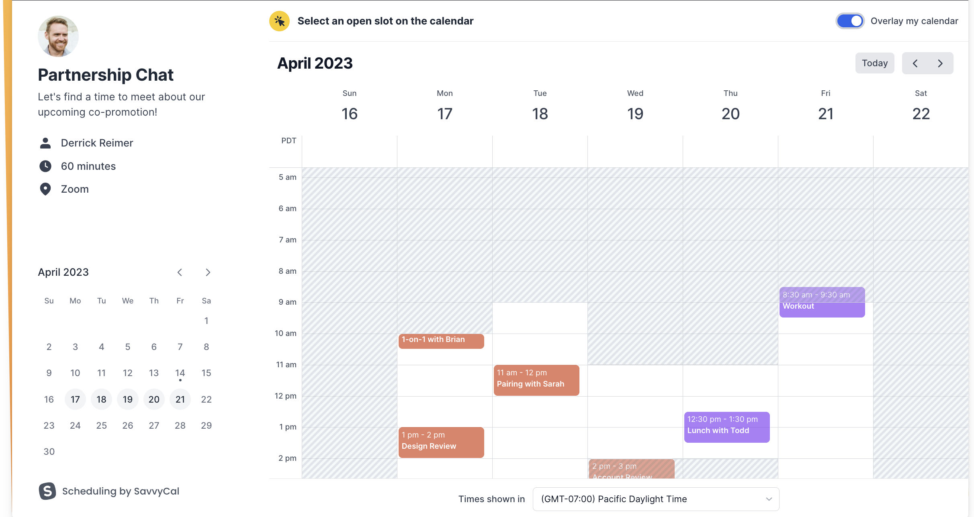This screenshot has width=974, height=517.
Task: Select the person icon beside Derrick Reimer
Action: [45, 143]
